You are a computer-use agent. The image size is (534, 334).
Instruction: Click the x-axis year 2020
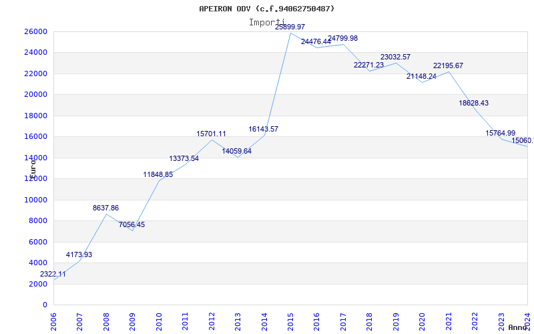coord(423,321)
